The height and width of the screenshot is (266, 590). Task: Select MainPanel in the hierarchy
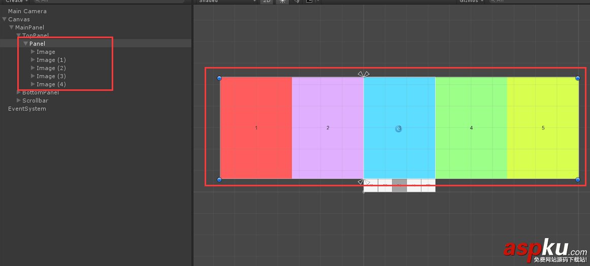pos(29,27)
